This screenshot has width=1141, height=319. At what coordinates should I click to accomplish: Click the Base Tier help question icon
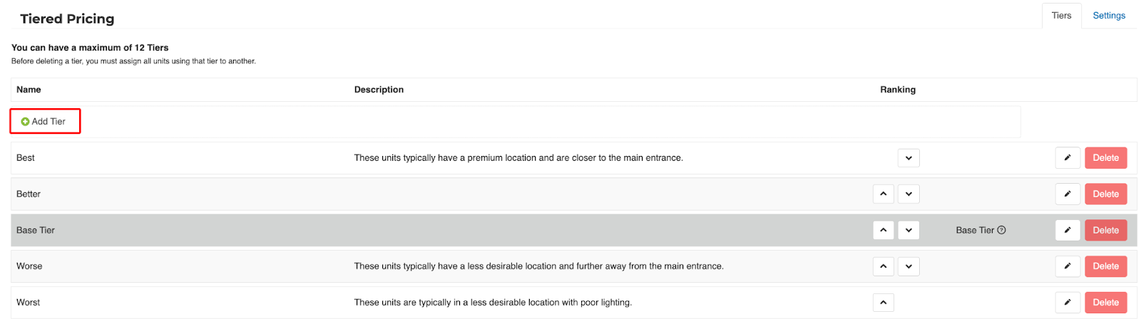click(x=1001, y=230)
